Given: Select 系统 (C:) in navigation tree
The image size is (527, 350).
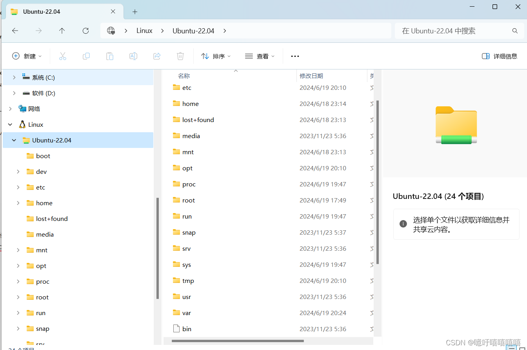Looking at the screenshot, I should (x=78, y=77).
